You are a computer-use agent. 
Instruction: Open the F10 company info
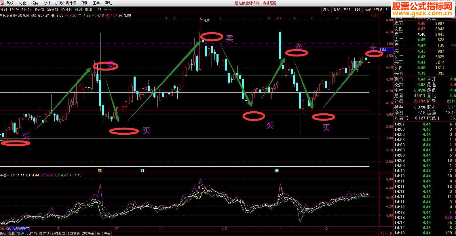pyautogui.click(x=357, y=9)
